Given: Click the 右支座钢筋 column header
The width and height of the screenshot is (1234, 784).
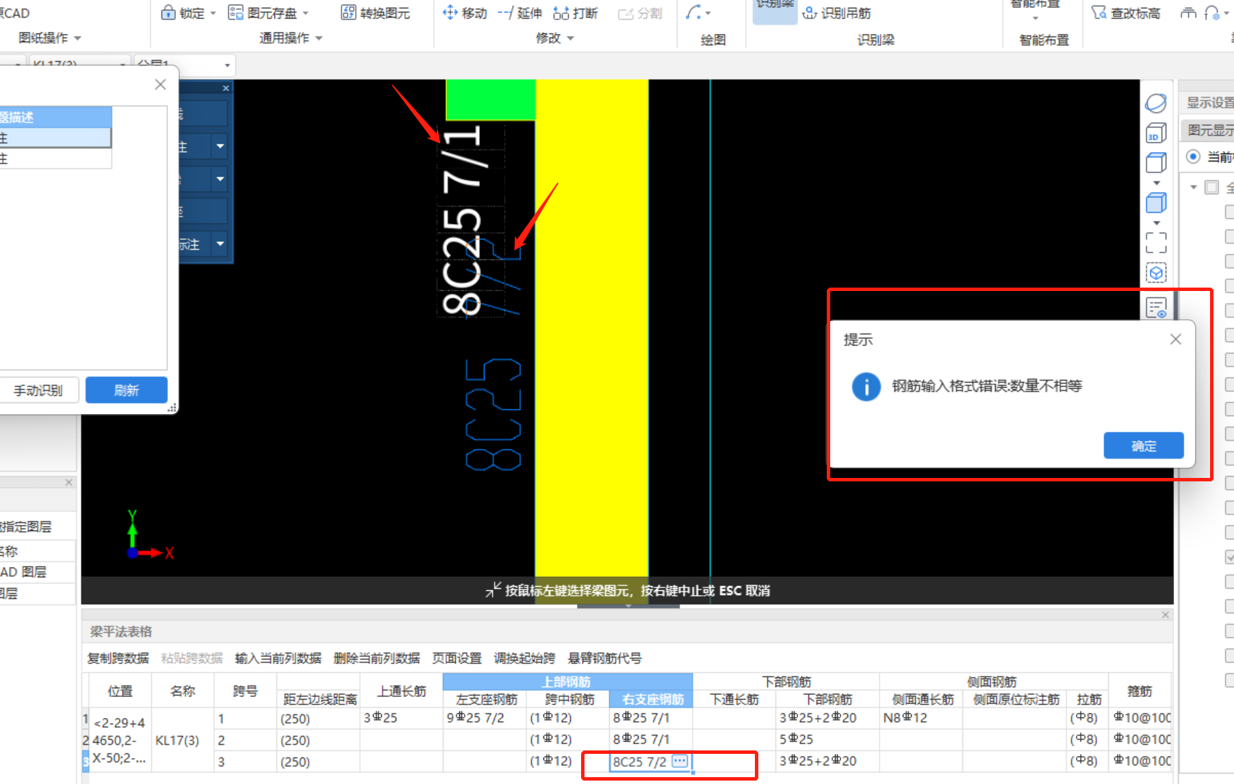Looking at the screenshot, I should (x=651, y=699).
